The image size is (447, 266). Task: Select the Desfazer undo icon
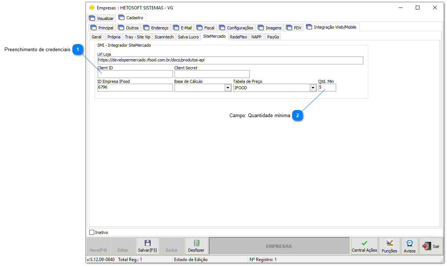pyautogui.click(x=196, y=243)
